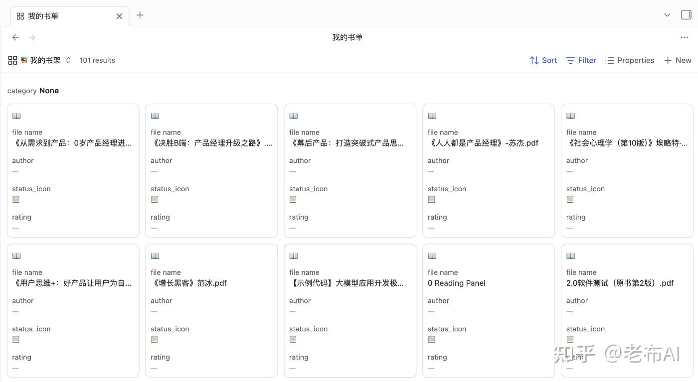
Task: Open the Filter options
Action: pos(581,60)
